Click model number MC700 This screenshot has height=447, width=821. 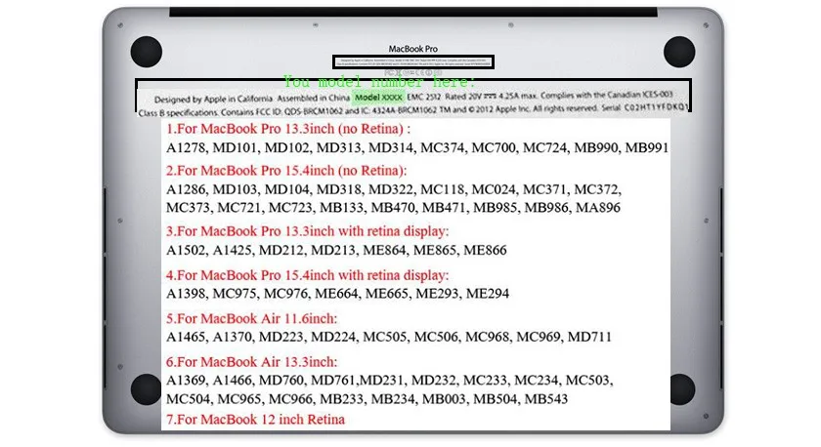(x=494, y=148)
